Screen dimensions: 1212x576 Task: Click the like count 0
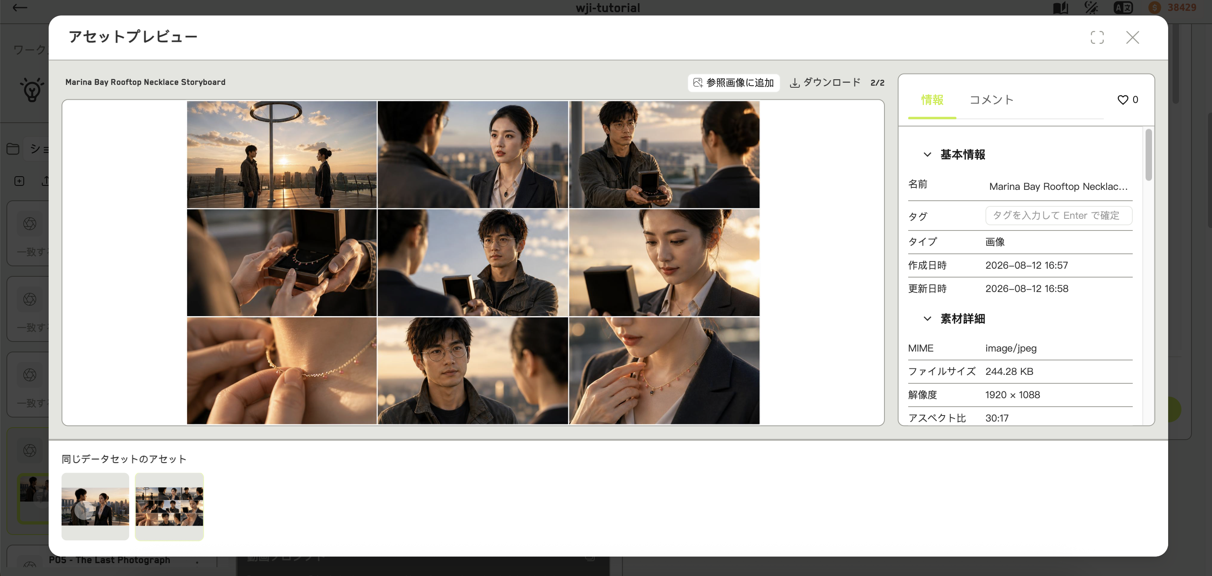(1135, 100)
